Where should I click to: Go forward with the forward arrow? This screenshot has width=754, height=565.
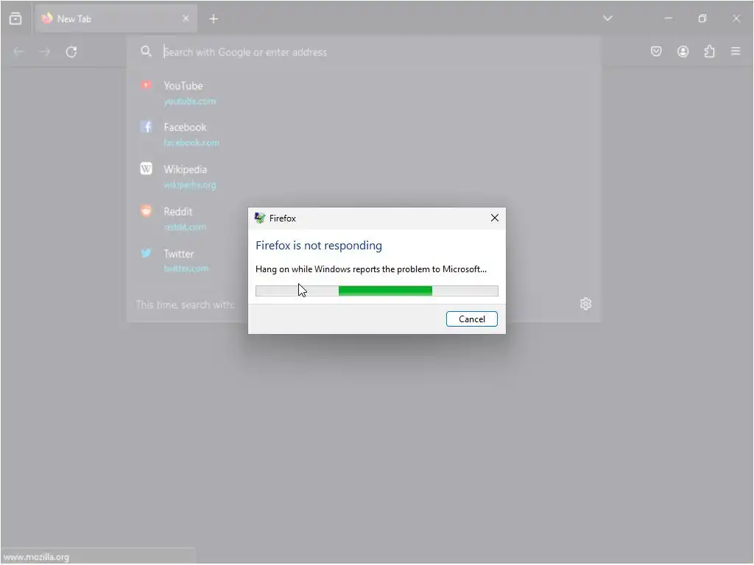pos(44,51)
